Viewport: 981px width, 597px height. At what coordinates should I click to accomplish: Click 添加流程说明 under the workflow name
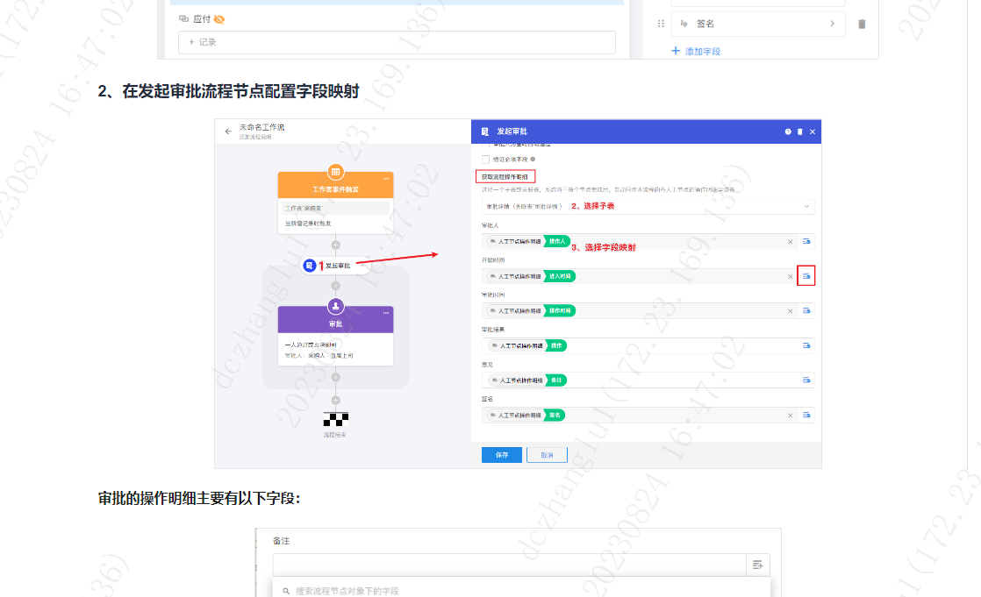[255, 137]
